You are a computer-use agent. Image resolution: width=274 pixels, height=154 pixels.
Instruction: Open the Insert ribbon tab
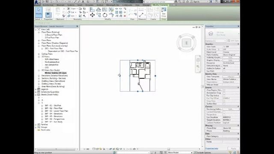click(80, 5)
